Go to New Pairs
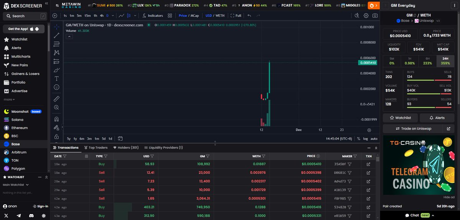 coord(19,65)
